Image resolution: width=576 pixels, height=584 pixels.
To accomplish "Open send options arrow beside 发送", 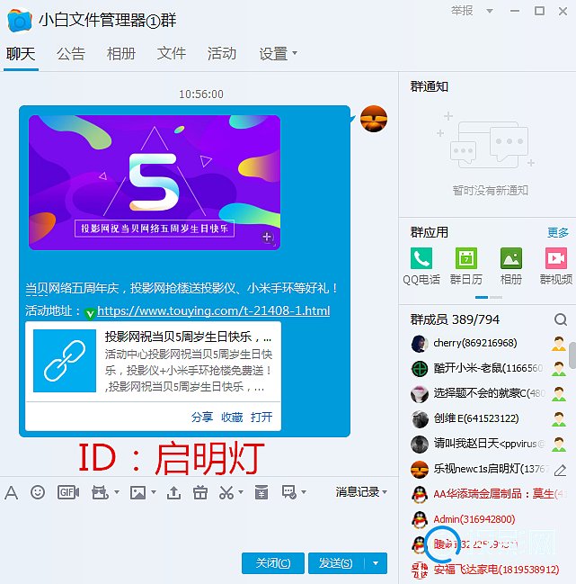I will [376, 563].
